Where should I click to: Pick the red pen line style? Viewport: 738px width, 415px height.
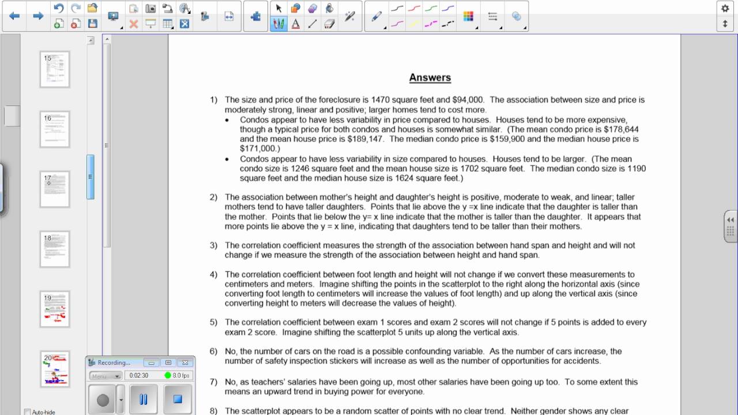pos(414,8)
